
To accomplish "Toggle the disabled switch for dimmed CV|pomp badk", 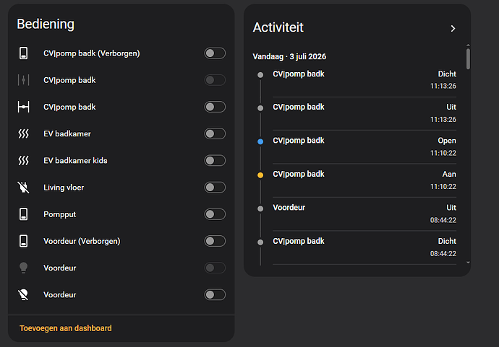I will coord(215,80).
